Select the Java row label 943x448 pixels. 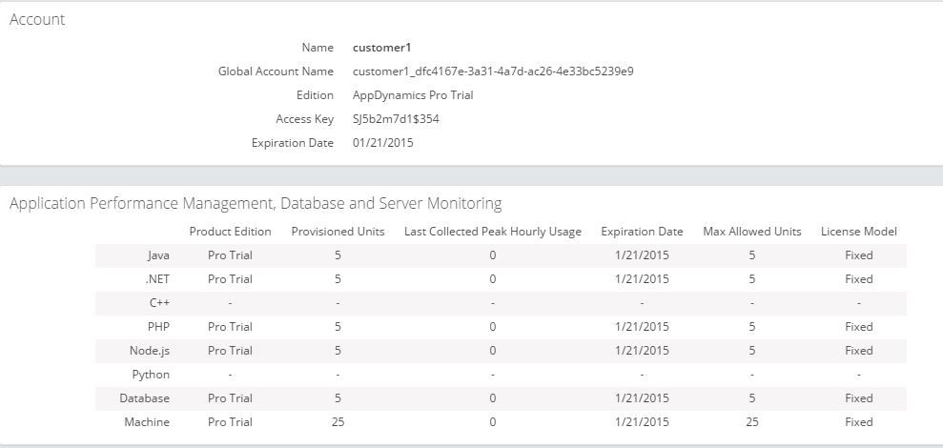159,255
